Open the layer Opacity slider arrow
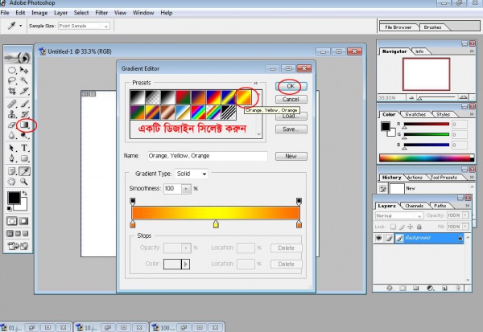The width and height of the screenshot is (483, 332). pos(466,215)
